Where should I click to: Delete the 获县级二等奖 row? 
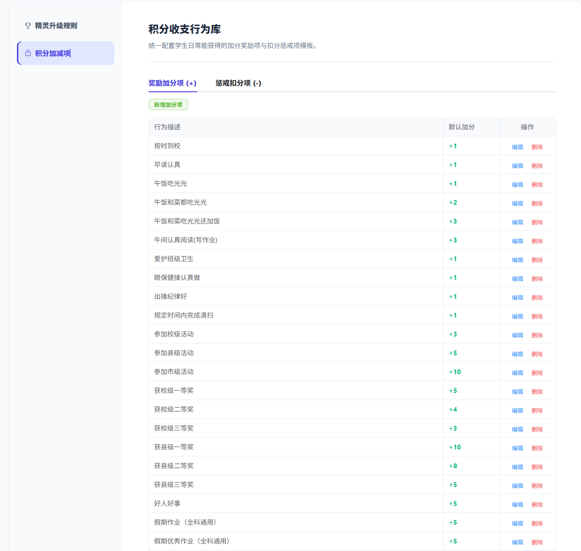point(537,467)
